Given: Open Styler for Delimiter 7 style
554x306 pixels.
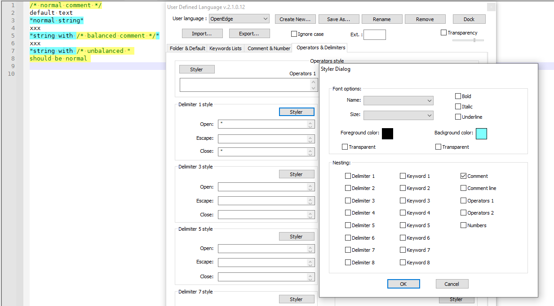Looking at the screenshot, I should [297, 299].
